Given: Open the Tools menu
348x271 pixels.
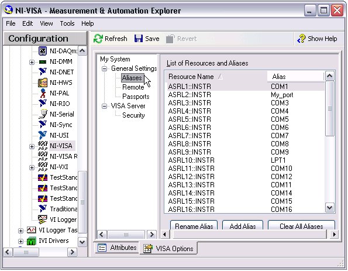Looking at the screenshot, I should pyautogui.click(x=67, y=23).
